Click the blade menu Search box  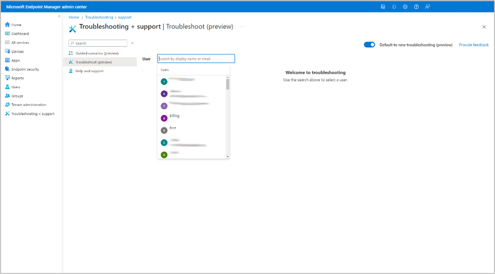coord(98,43)
